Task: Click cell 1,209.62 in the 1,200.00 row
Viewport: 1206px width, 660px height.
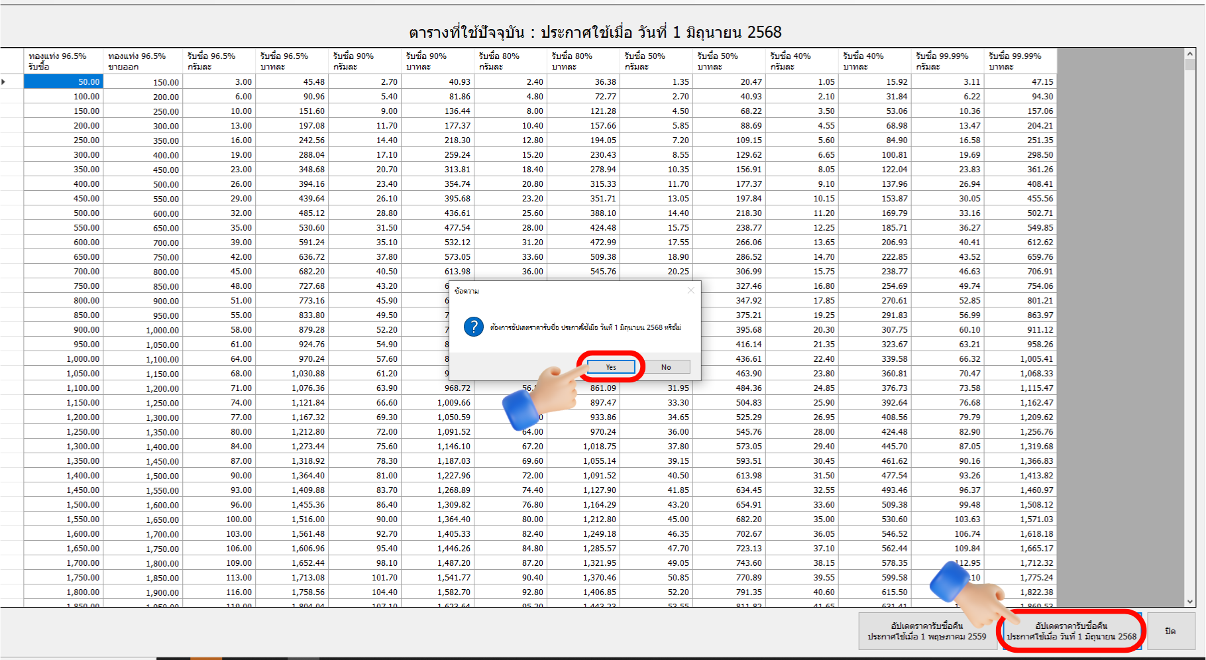Action: click(1021, 417)
